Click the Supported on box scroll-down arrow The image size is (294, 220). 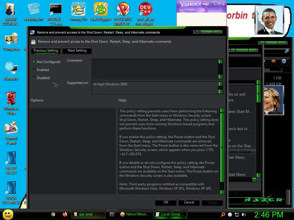(220, 91)
